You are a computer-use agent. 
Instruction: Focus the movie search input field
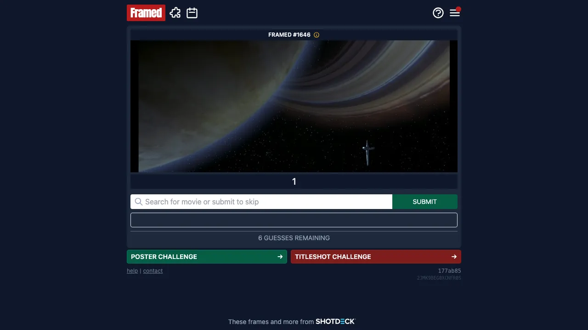[x=261, y=202]
